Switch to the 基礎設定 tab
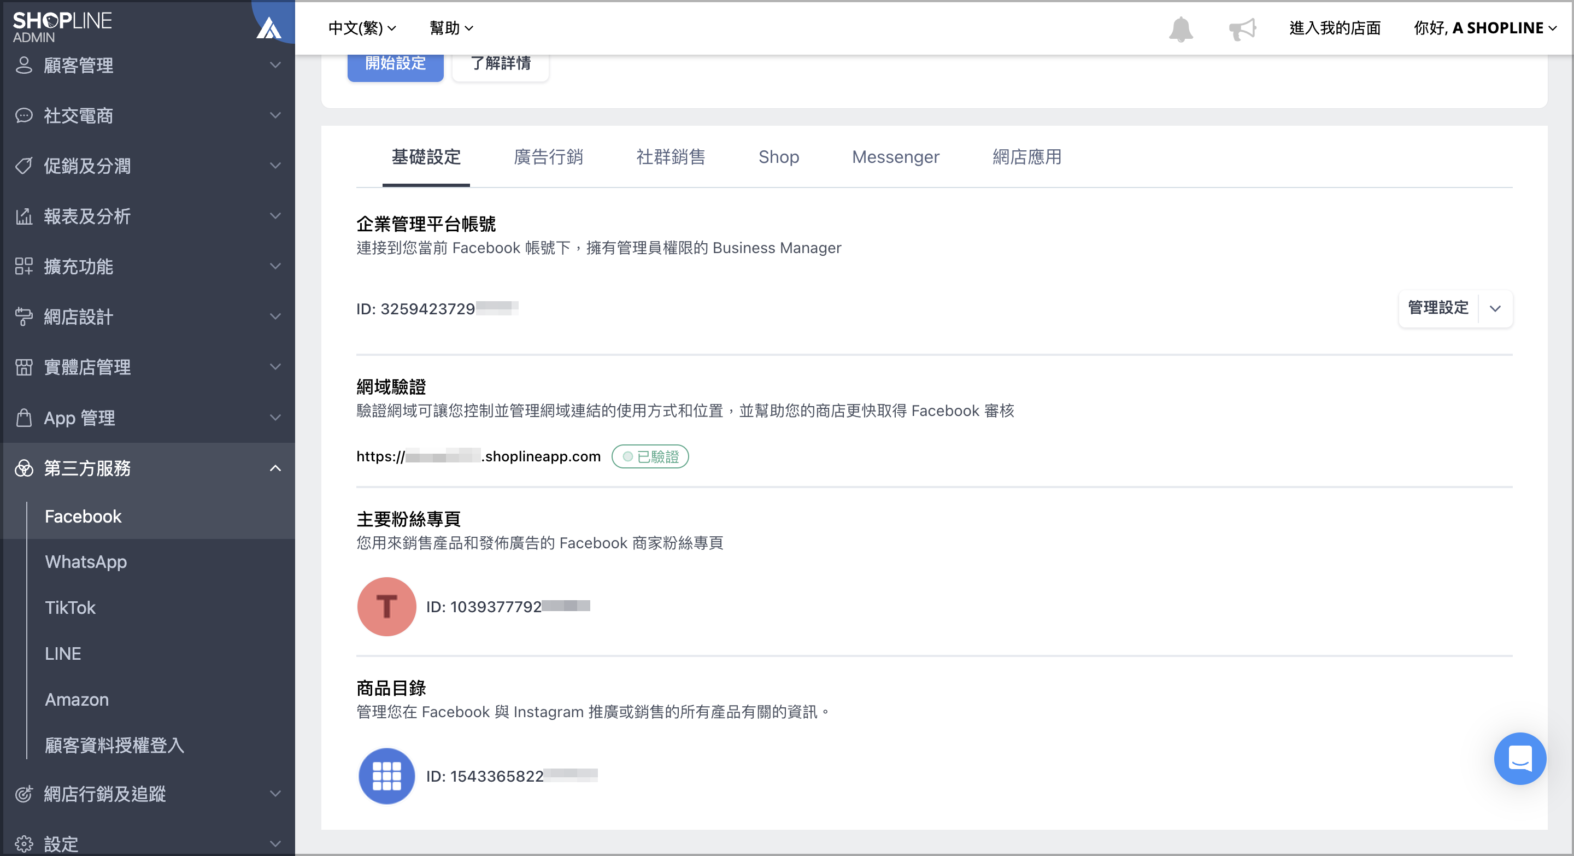This screenshot has width=1574, height=856. click(426, 157)
